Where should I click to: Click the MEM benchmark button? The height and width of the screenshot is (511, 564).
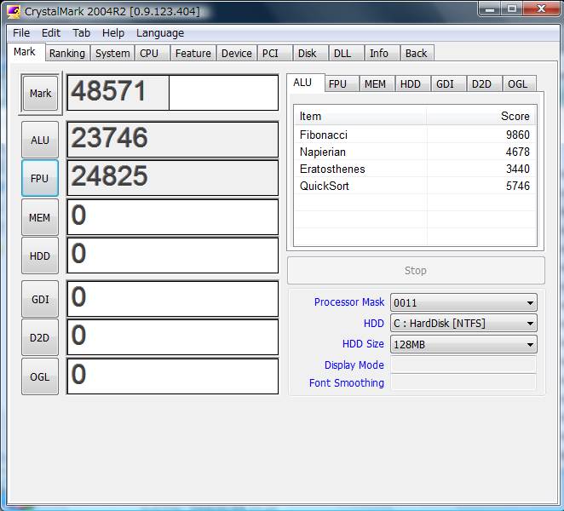pos(40,218)
